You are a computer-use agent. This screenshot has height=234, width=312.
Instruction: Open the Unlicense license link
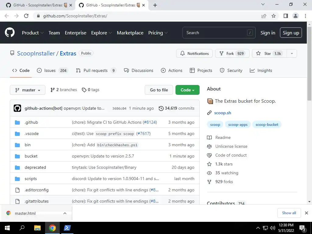[231, 146]
